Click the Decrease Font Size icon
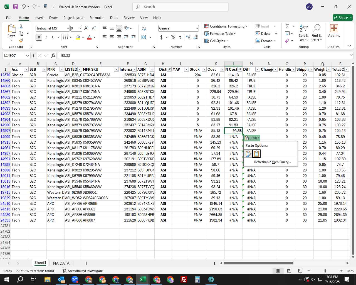 tap(93, 28)
